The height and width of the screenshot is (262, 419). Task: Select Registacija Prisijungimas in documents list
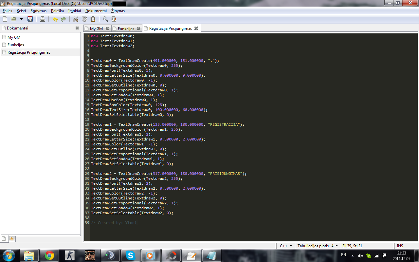(41, 52)
